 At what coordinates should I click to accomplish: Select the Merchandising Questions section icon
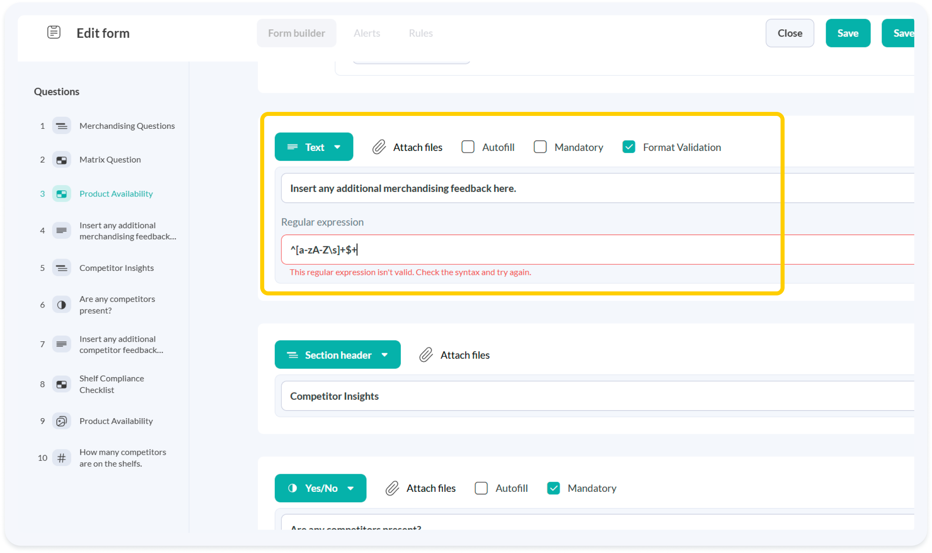[x=62, y=126]
